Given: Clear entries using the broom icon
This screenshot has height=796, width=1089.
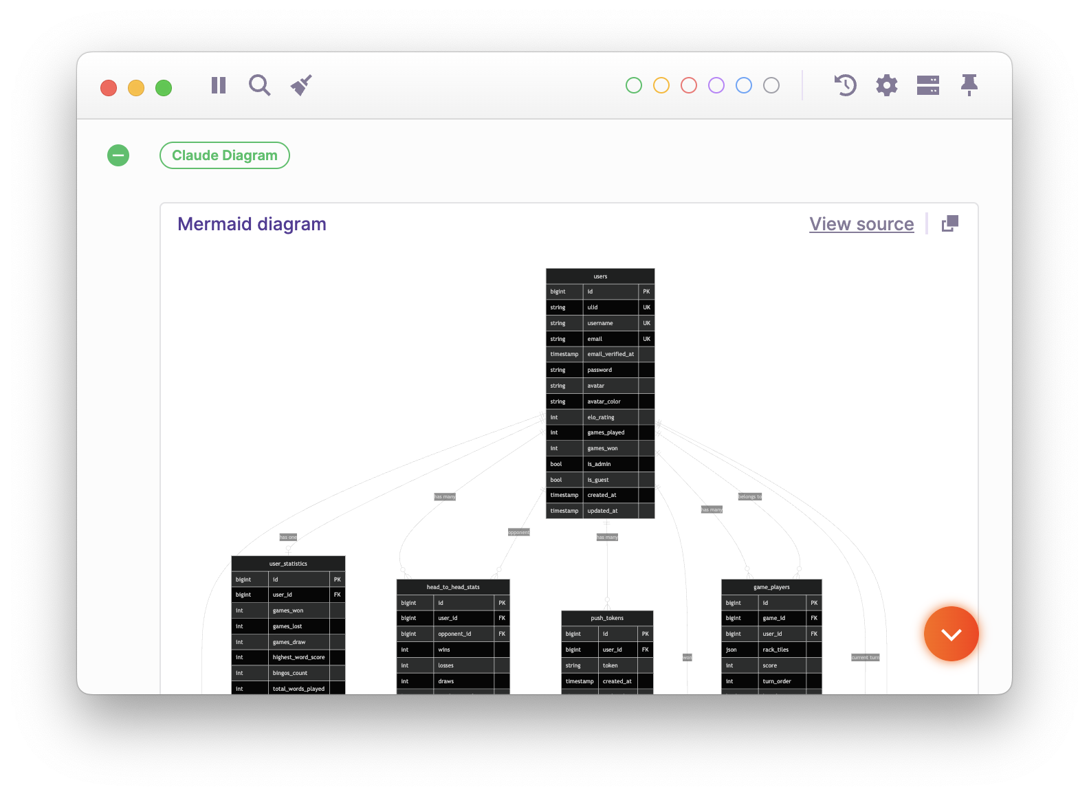Looking at the screenshot, I should [301, 85].
